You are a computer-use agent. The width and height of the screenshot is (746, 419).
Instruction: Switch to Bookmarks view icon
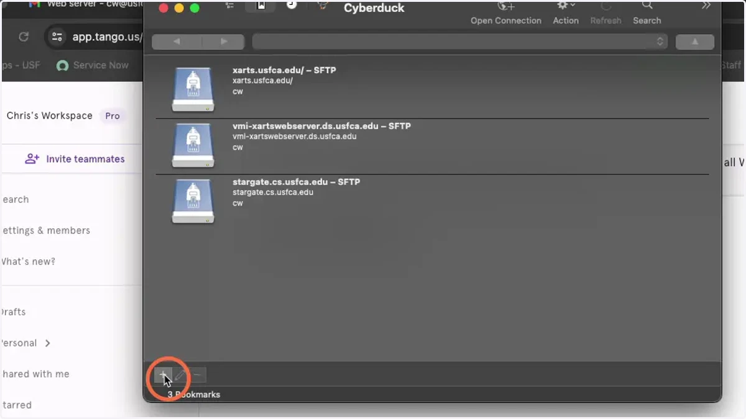261,6
